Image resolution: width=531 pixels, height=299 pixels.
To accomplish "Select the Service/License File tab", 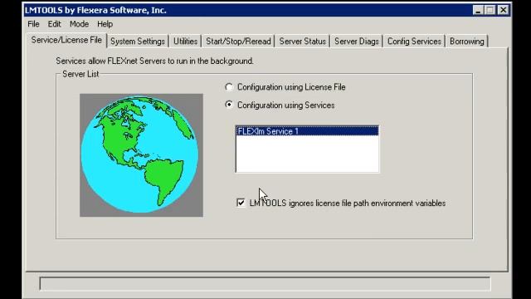I will pyautogui.click(x=66, y=40).
